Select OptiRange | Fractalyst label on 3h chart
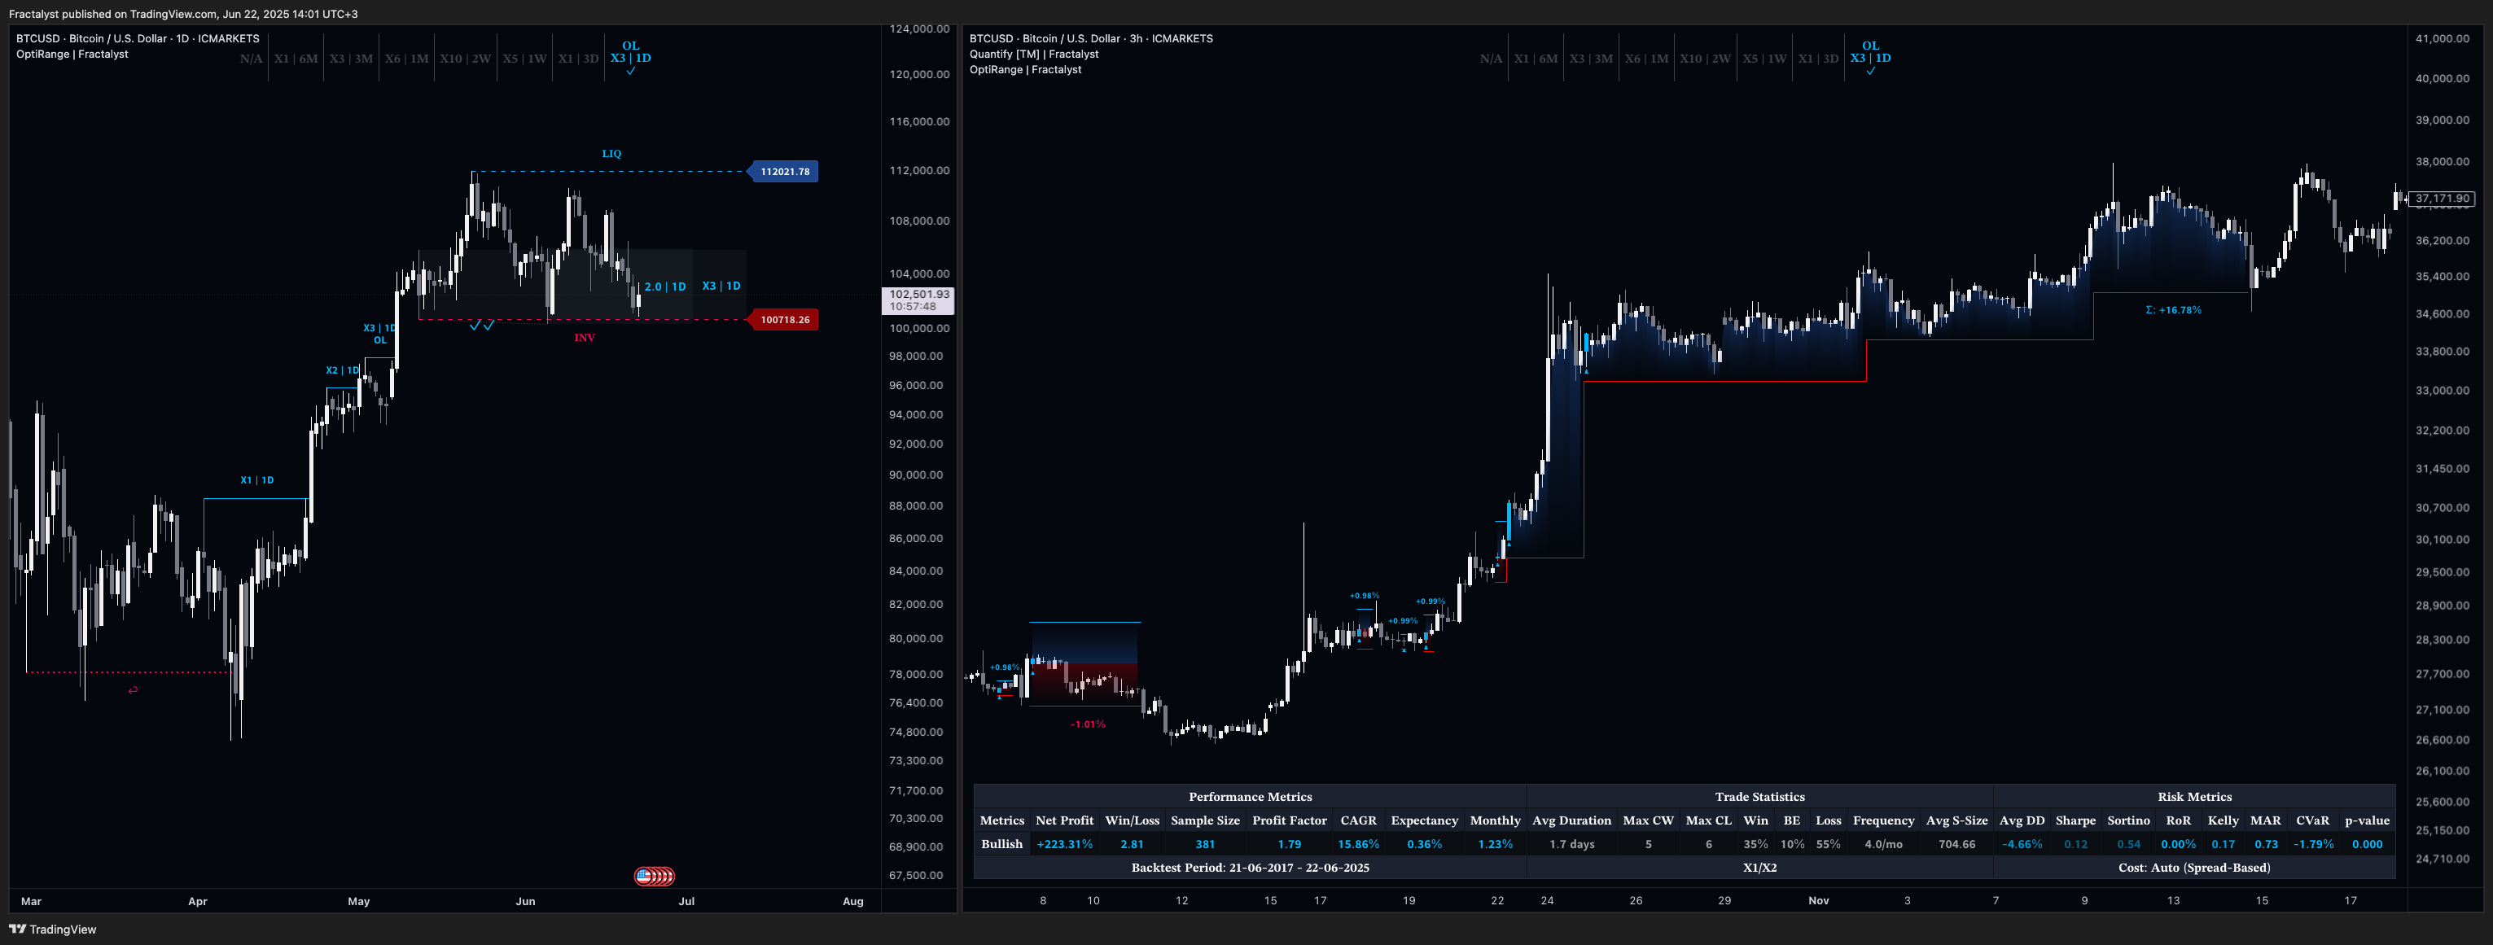The image size is (2493, 945). coord(1025,70)
